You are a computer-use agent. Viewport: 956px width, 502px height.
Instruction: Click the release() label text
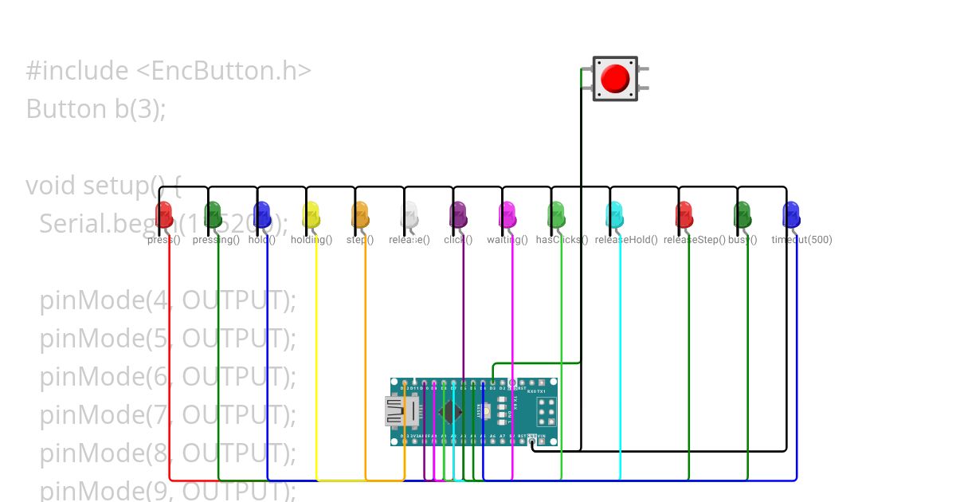click(409, 240)
